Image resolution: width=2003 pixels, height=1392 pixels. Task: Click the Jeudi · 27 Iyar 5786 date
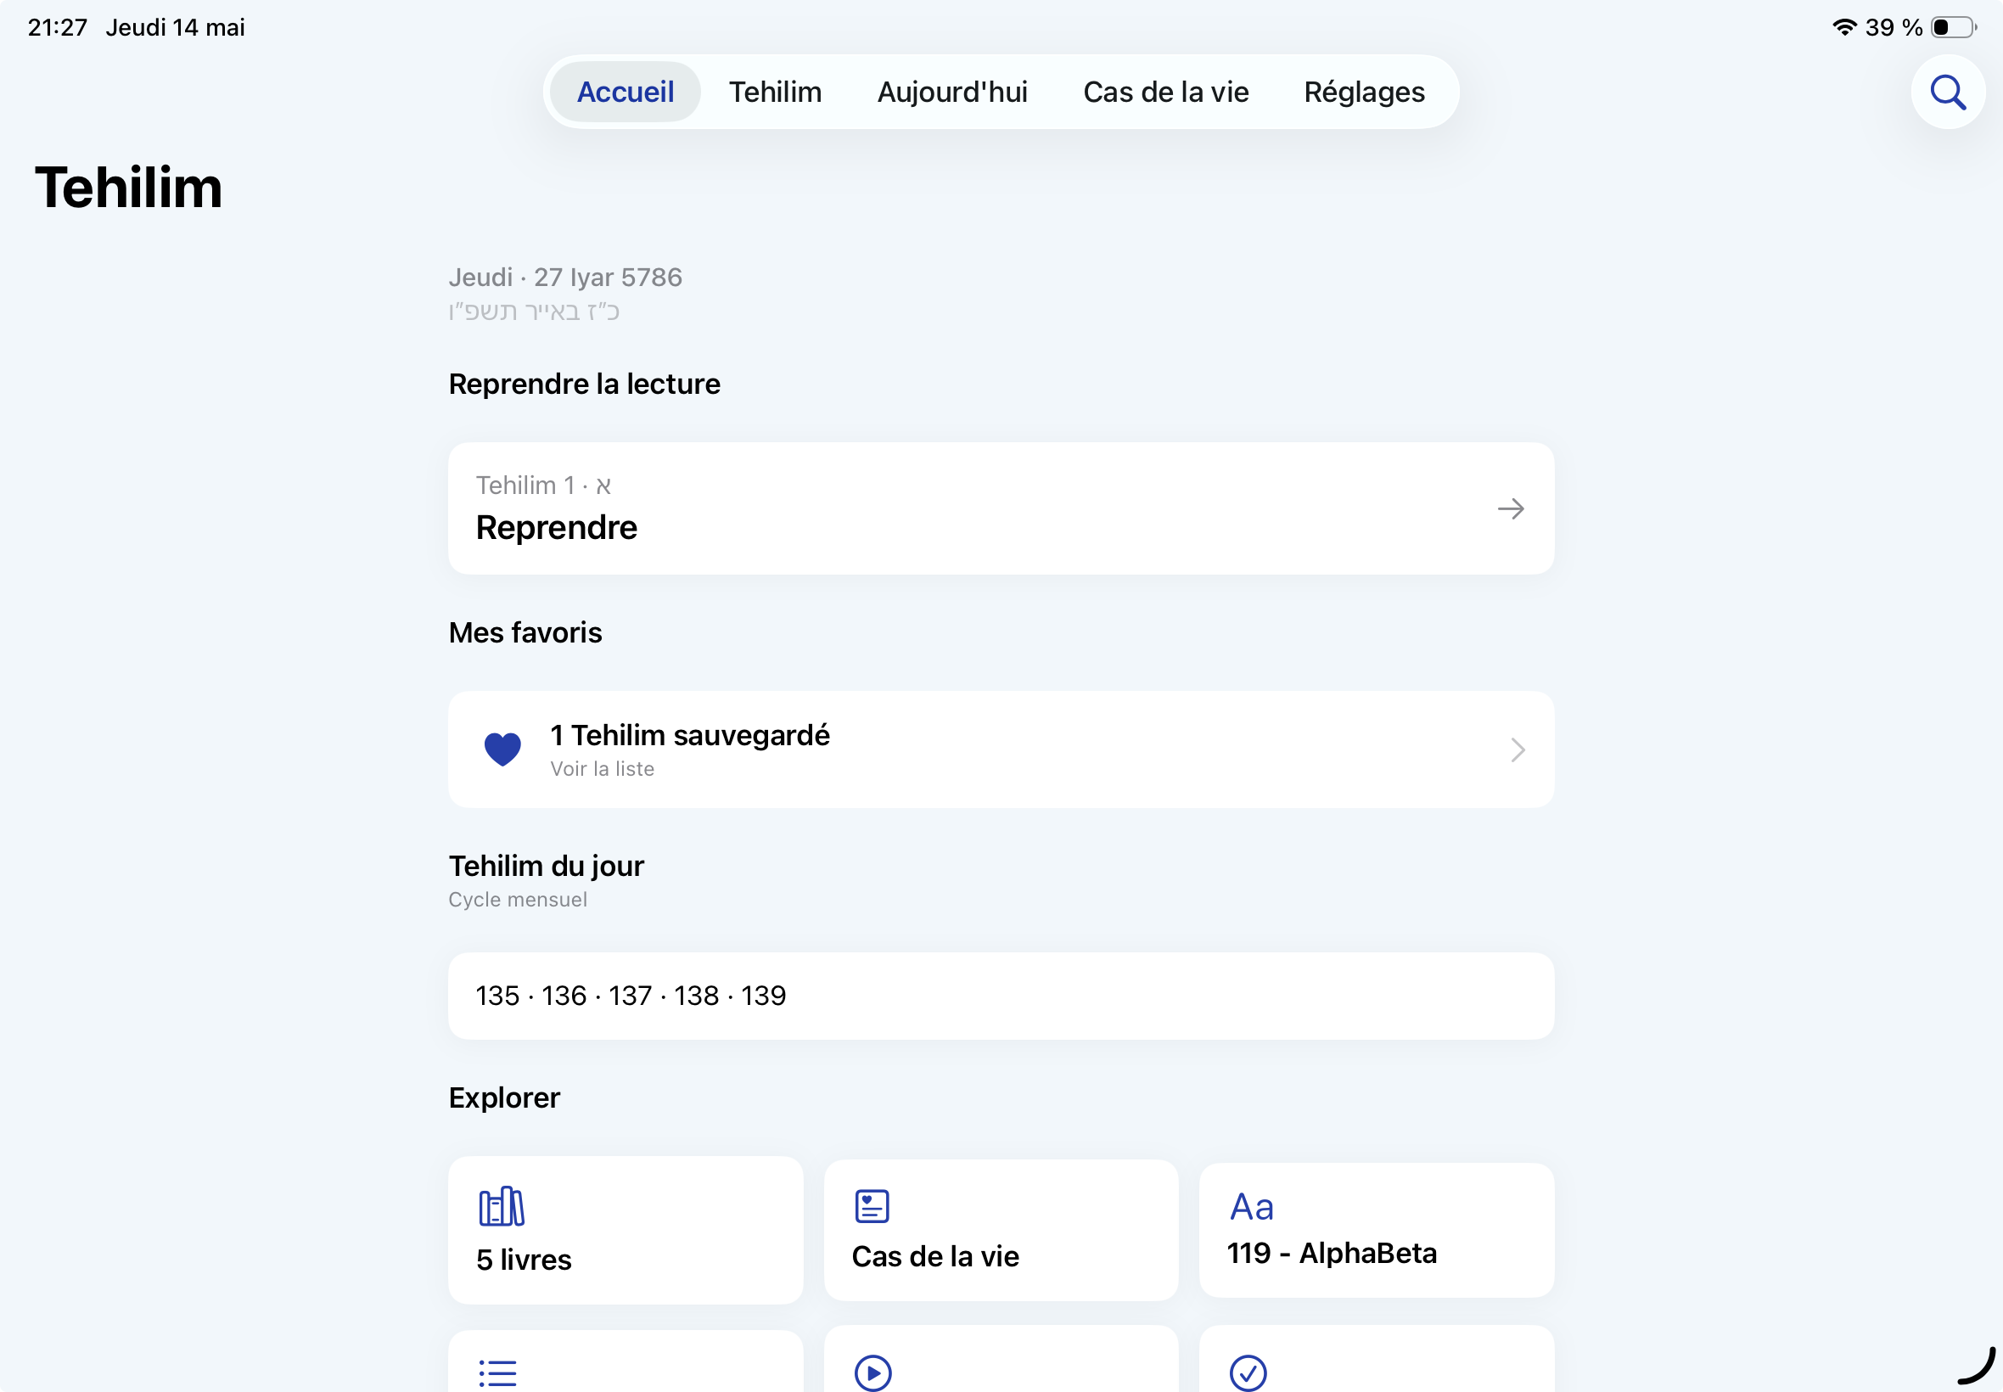[565, 278]
